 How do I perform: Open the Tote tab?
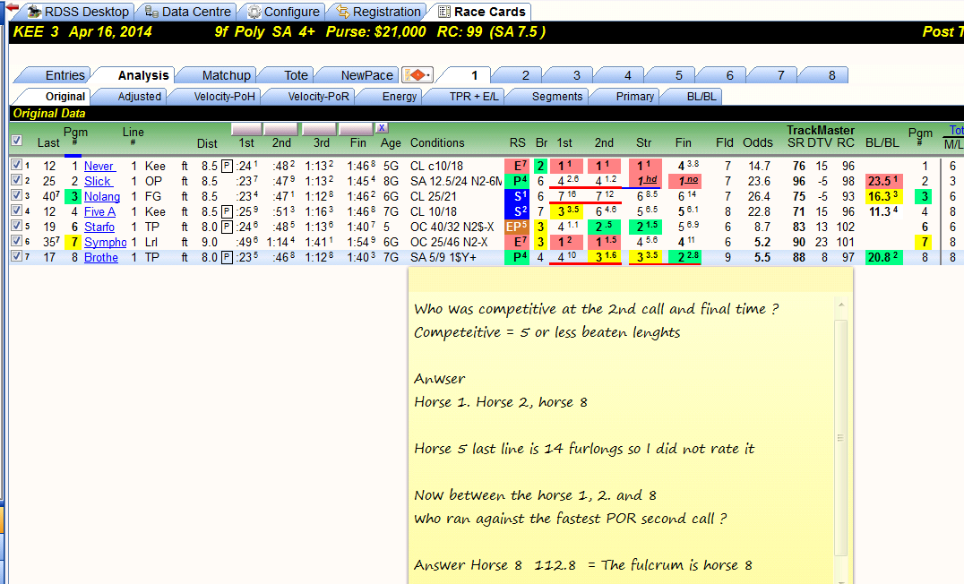coord(296,75)
